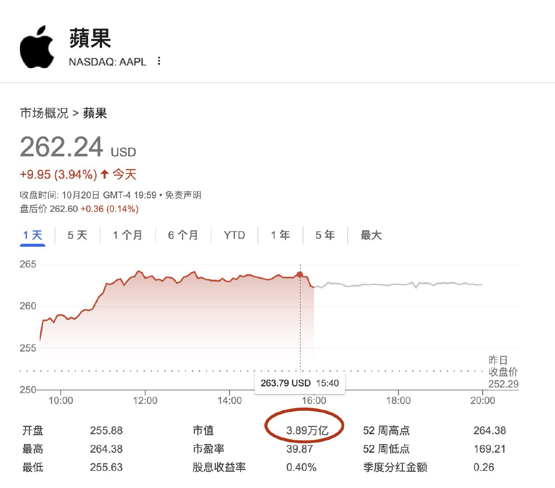This screenshot has height=488, width=555.
Task: Click the 12:00 time axis label
Action: click(145, 400)
